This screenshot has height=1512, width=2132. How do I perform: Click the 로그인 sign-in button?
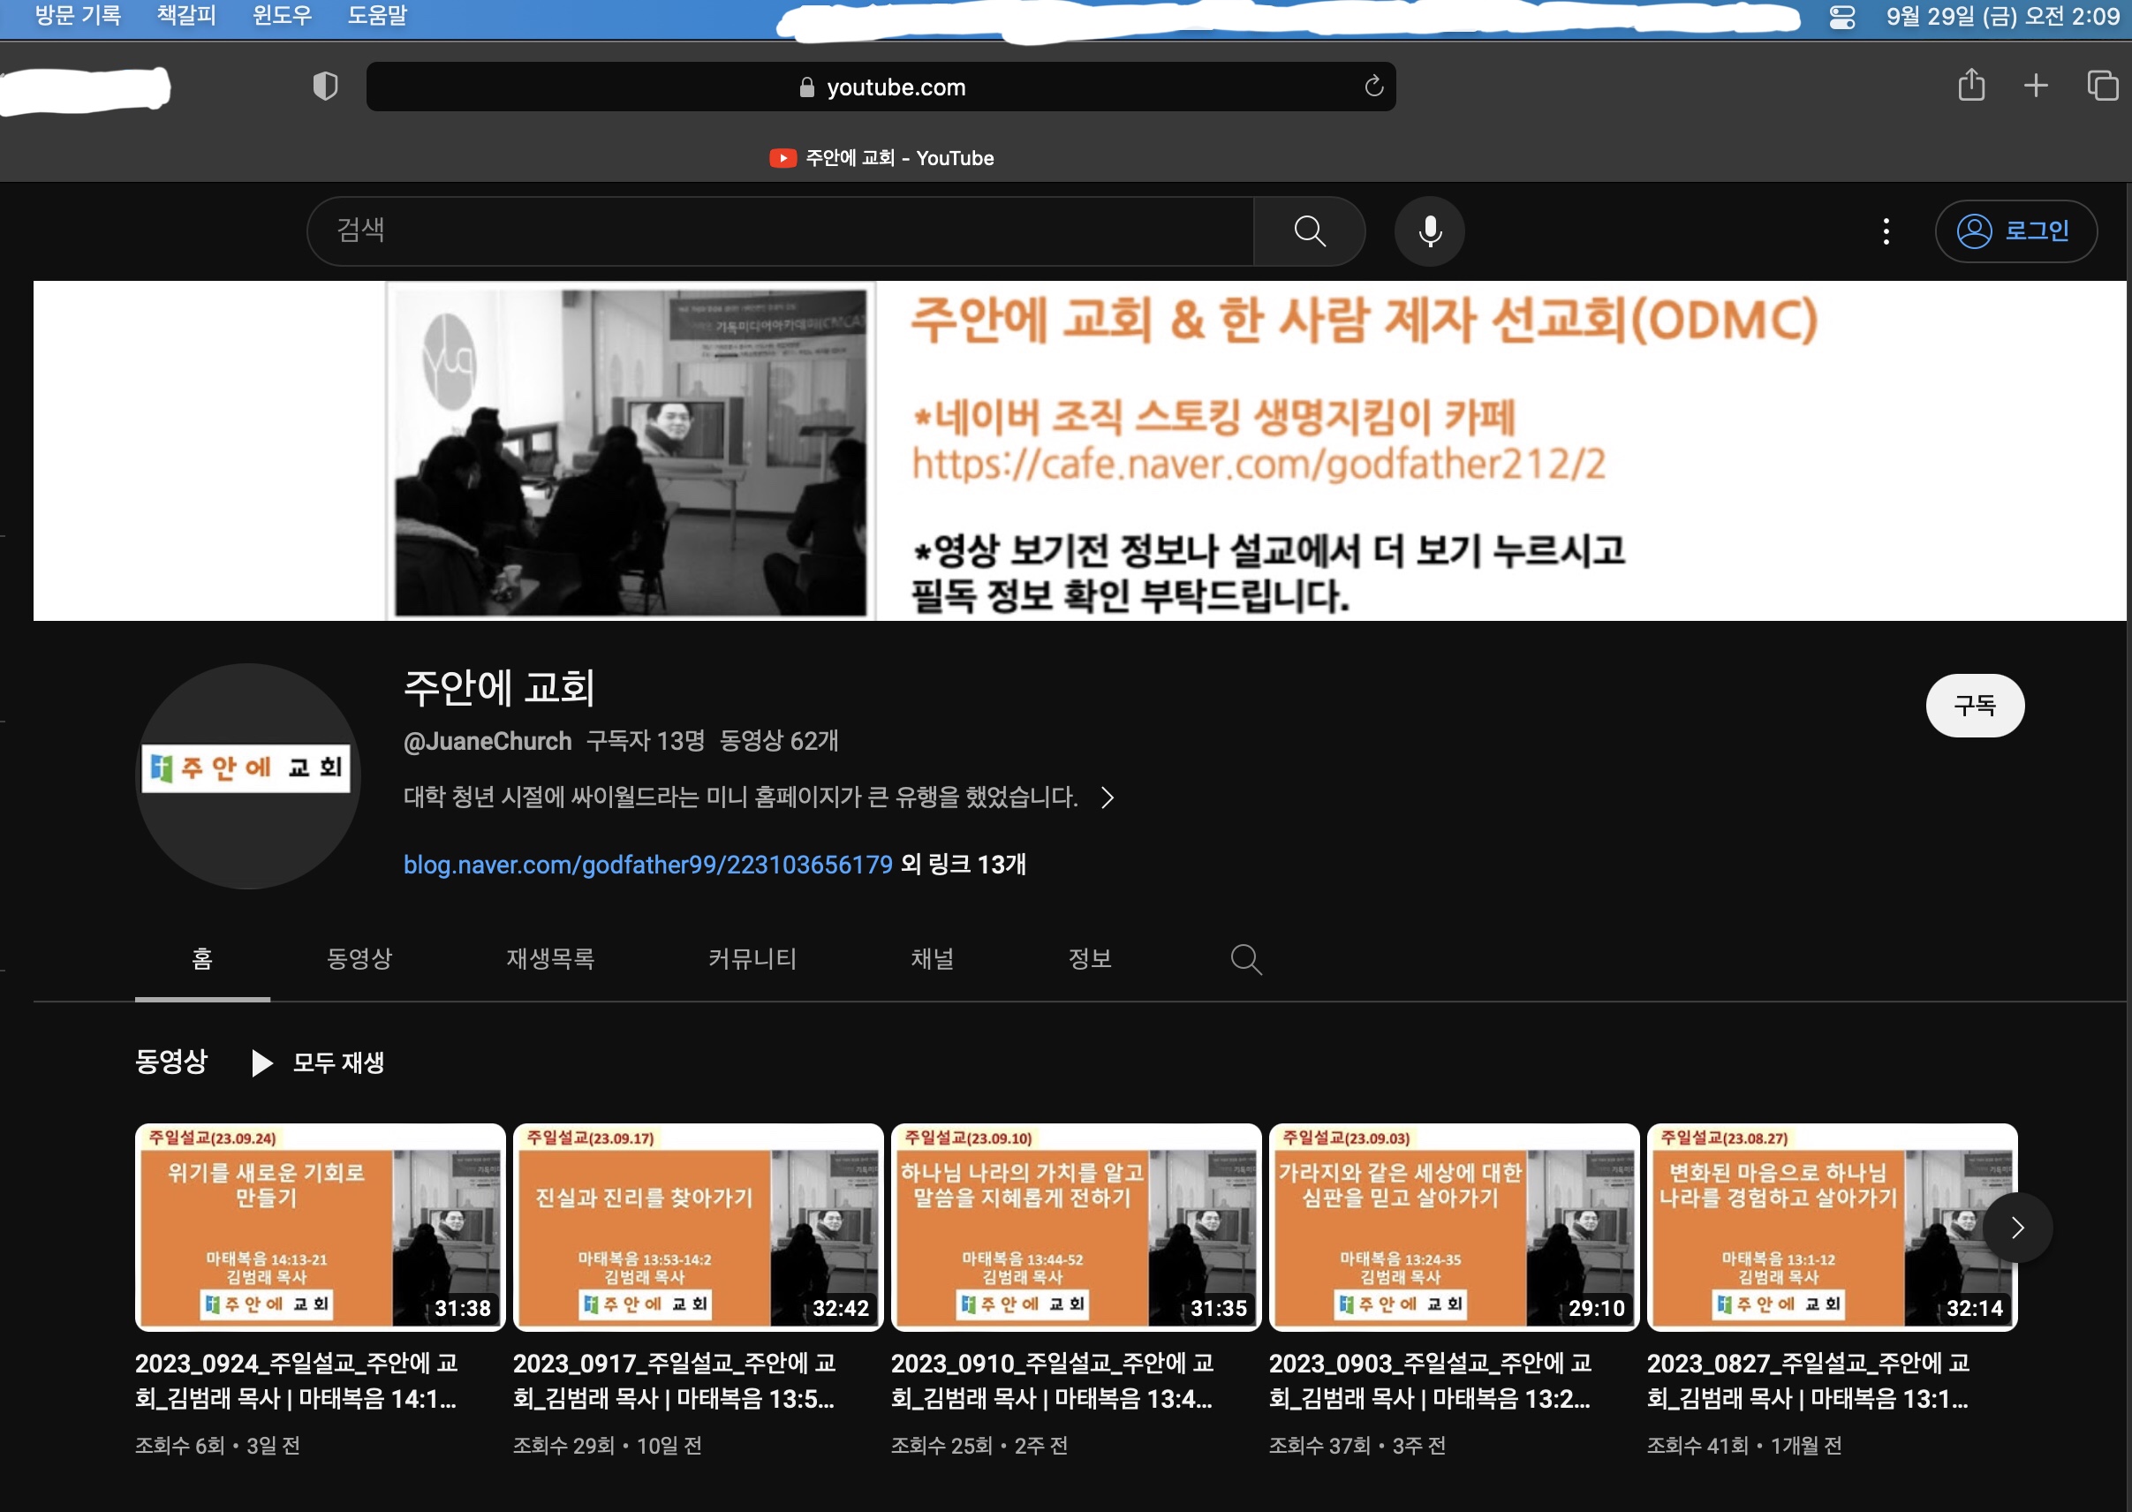pyautogui.click(x=2015, y=231)
